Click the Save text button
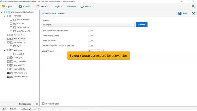This screenshot has width=197, height=111. coord(185,13)
